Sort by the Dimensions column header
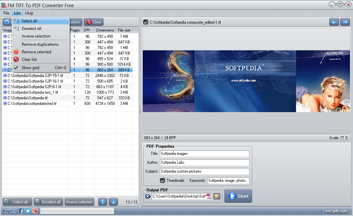353x216 pixels. tap(105, 30)
